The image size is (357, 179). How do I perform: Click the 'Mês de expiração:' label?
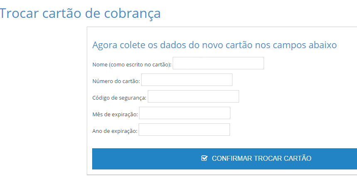(x=115, y=115)
